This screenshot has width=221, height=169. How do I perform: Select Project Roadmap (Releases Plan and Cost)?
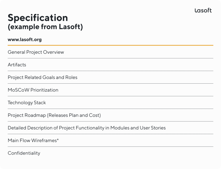(54, 115)
